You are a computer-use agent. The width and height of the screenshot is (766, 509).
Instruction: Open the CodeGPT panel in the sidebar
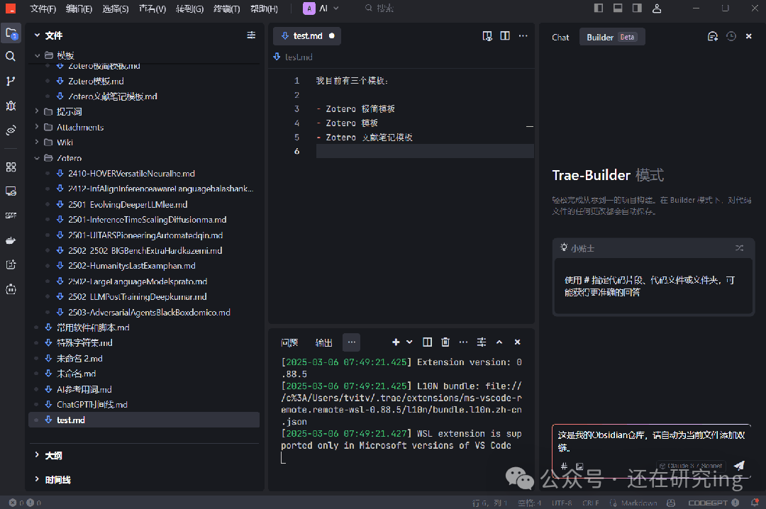pyautogui.click(x=10, y=215)
